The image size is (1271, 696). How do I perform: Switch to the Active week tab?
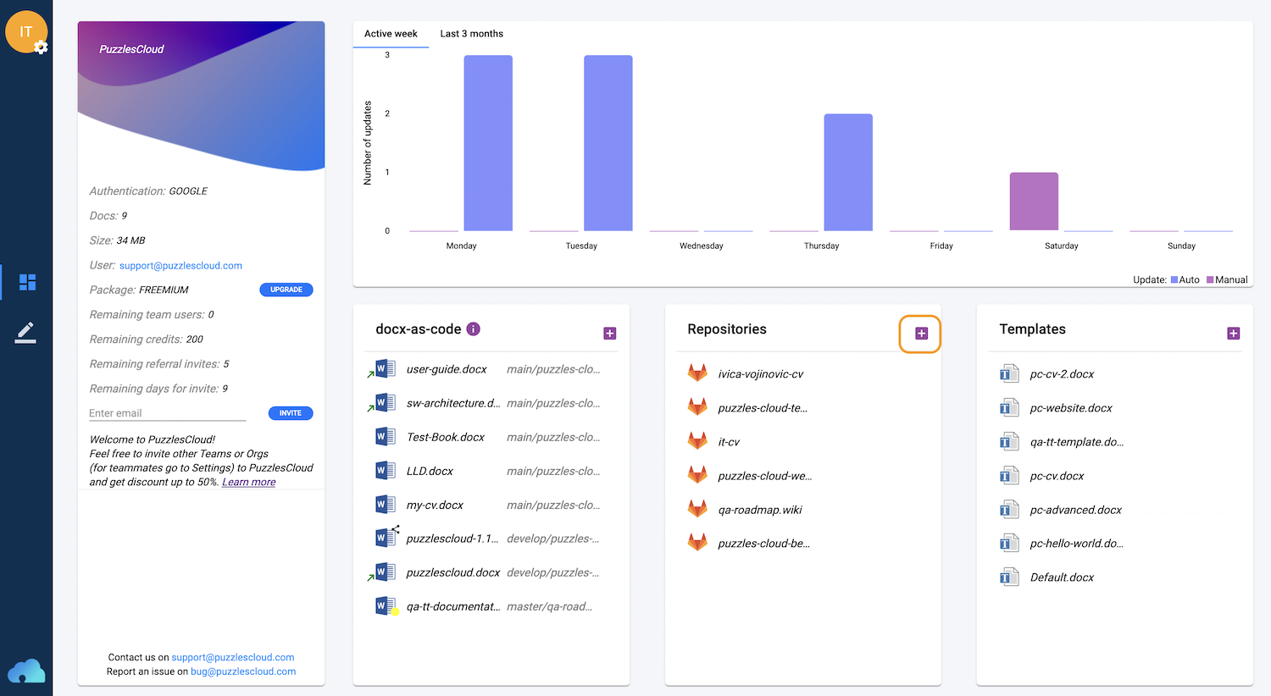tap(391, 34)
